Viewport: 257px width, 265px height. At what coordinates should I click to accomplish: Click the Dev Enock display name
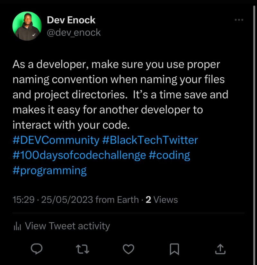coord(71,20)
